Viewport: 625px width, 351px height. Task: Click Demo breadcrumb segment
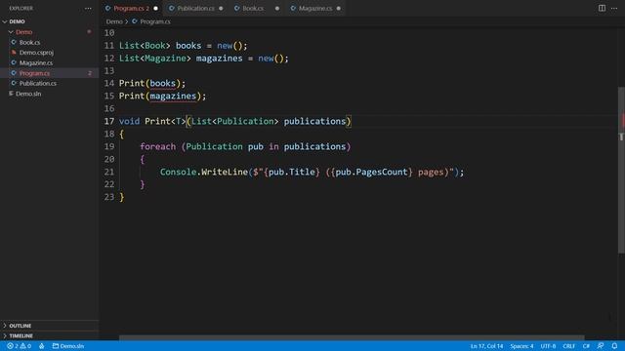114,21
